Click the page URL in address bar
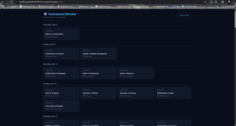The width and height of the screenshot is (236, 126). click(x=41, y=2)
